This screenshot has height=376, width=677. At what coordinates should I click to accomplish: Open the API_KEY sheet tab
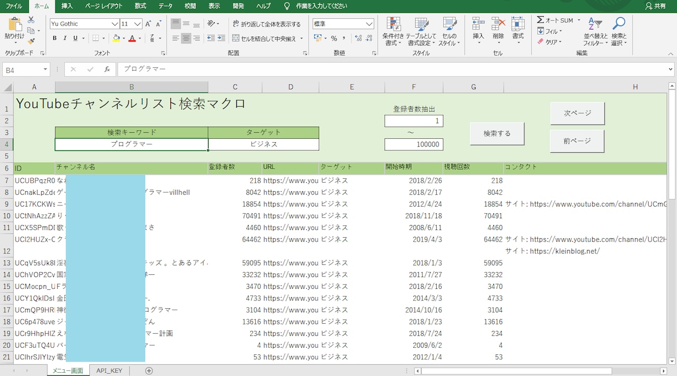coord(109,370)
